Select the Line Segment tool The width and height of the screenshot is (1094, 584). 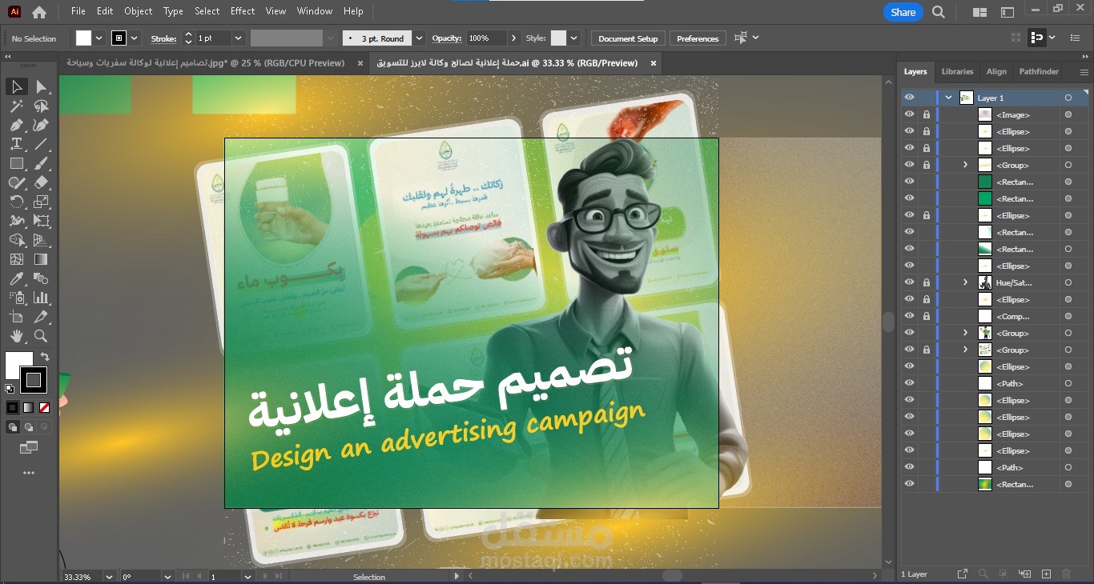point(42,144)
